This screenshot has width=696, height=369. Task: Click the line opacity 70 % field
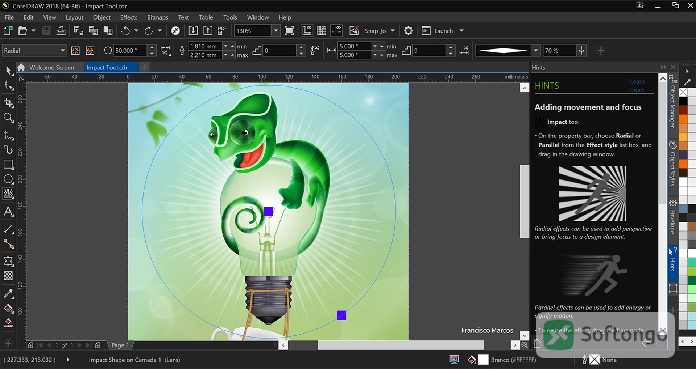tap(559, 51)
